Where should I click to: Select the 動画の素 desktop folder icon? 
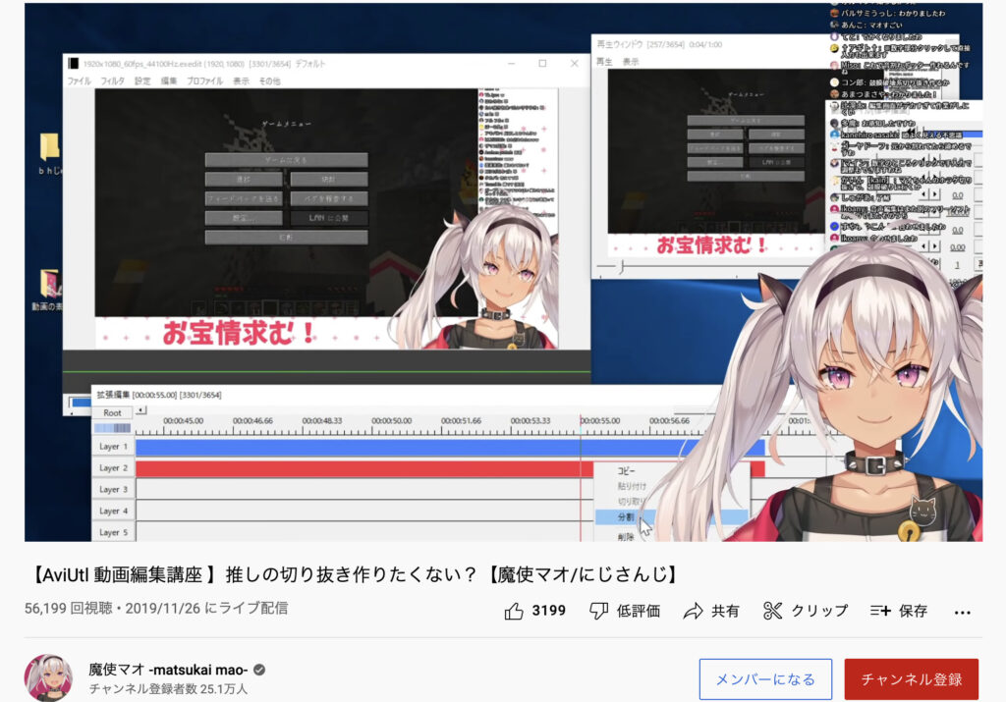(49, 284)
